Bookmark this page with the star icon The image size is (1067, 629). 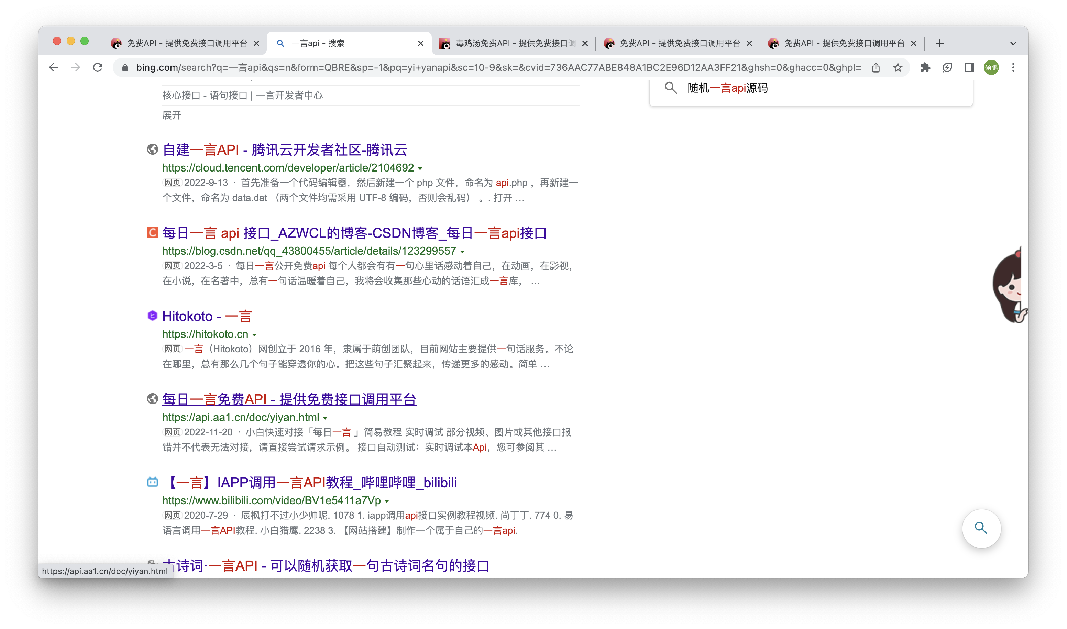point(898,67)
